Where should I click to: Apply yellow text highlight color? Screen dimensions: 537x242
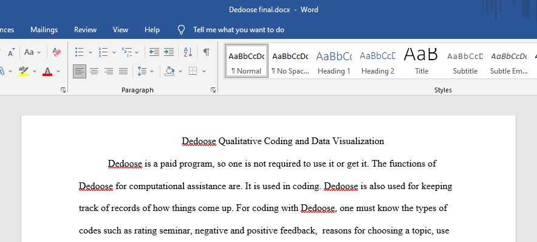point(24,71)
